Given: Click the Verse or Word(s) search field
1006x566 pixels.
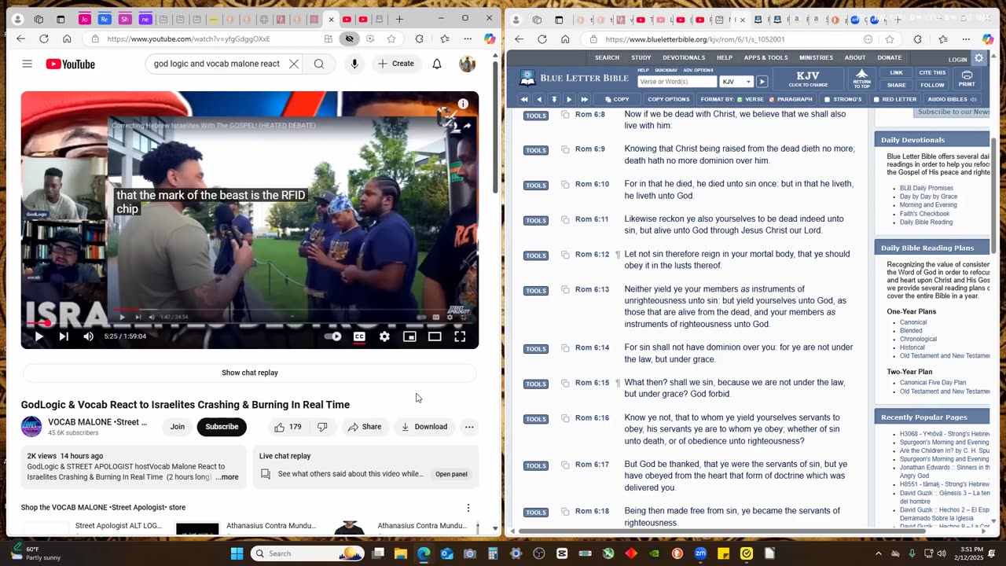Looking at the screenshot, I should pyautogui.click(x=677, y=82).
